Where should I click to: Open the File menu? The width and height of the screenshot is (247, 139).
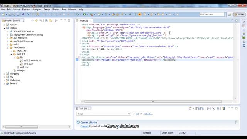pyautogui.click(x=3, y=10)
